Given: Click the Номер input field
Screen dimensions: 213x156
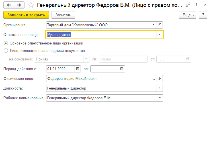Looking at the screenshot, I should point(123,59).
